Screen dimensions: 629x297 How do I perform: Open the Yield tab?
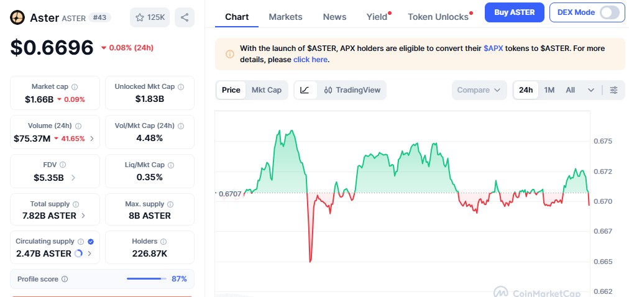[377, 17]
